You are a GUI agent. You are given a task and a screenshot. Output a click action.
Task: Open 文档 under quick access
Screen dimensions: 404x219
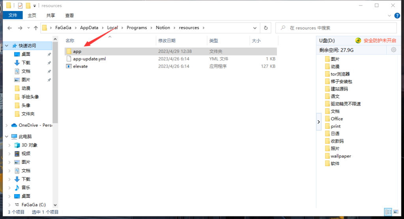(x=26, y=71)
